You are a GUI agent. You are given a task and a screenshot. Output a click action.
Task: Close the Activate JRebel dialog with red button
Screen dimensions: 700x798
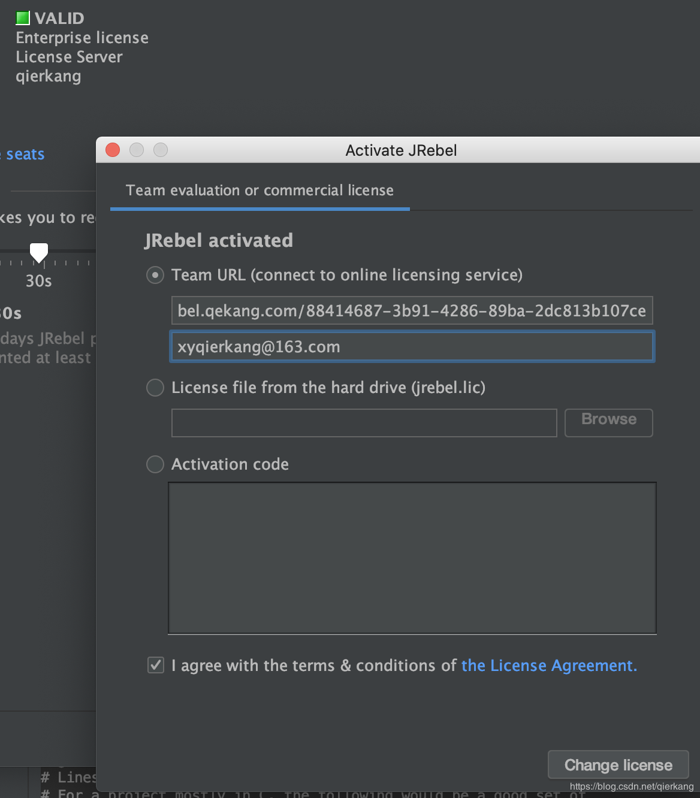point(113,150)
